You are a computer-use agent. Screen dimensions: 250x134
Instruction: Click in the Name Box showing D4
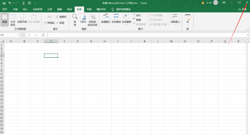[8, 35]
